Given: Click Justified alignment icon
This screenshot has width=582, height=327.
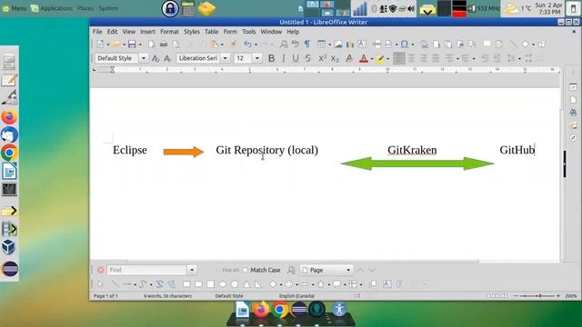Looking at the screenshot, I should click(x=436, y=58).
